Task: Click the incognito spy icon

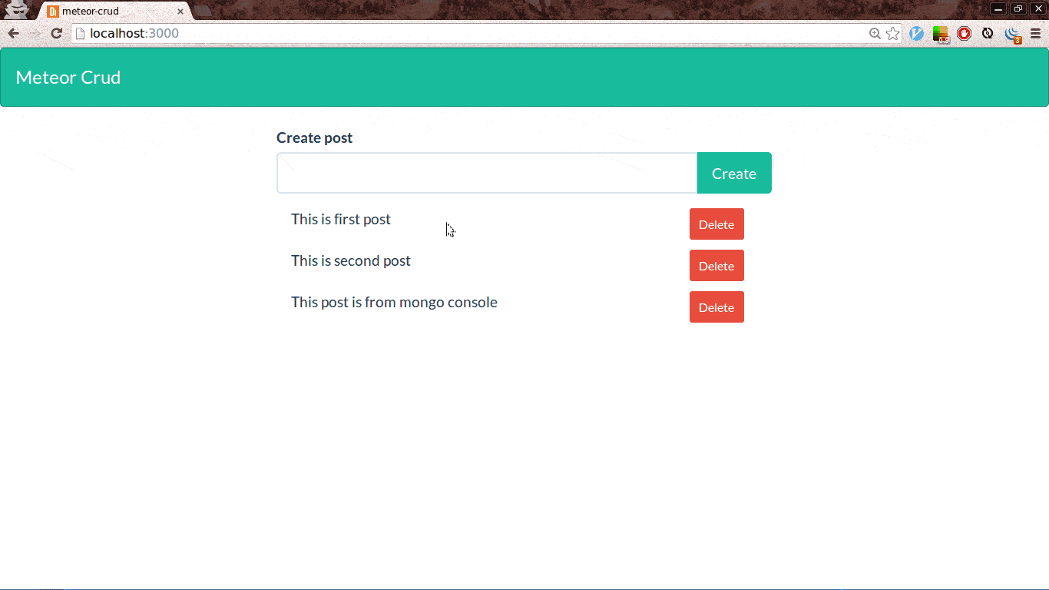Action: pyautogui.click(x=17, y=10)
